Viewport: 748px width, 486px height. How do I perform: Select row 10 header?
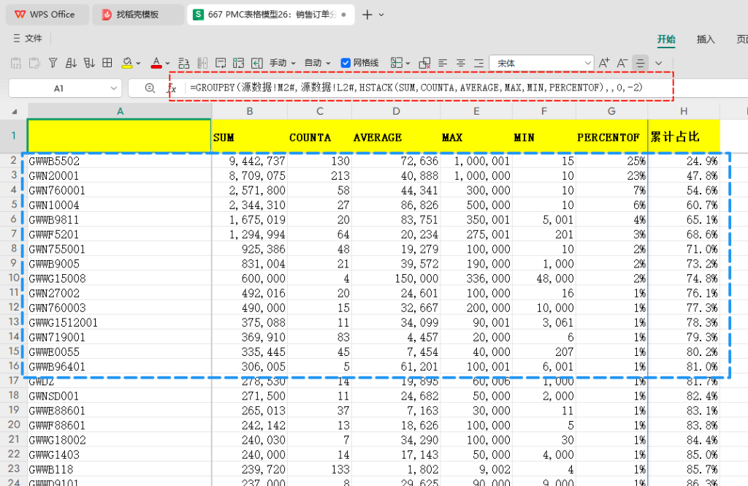[13, 278]
